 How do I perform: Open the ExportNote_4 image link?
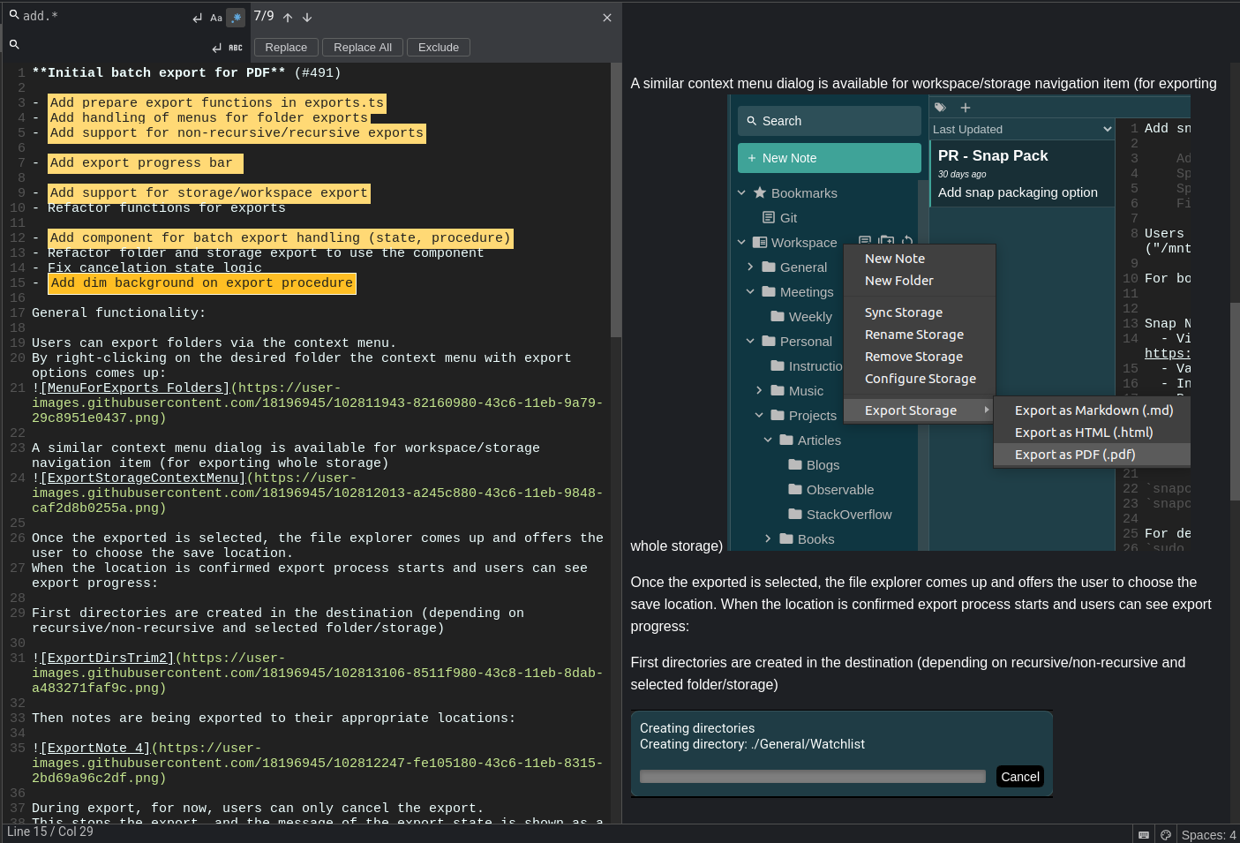(95, 749)
